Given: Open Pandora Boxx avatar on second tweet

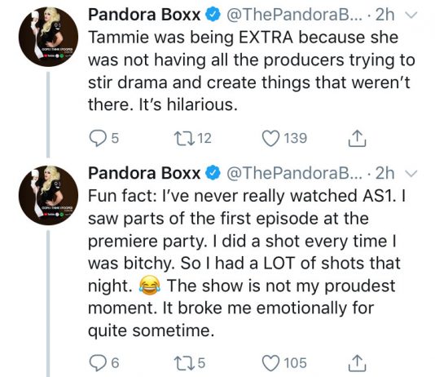Looking at the screenshot, I should (48, 195).
